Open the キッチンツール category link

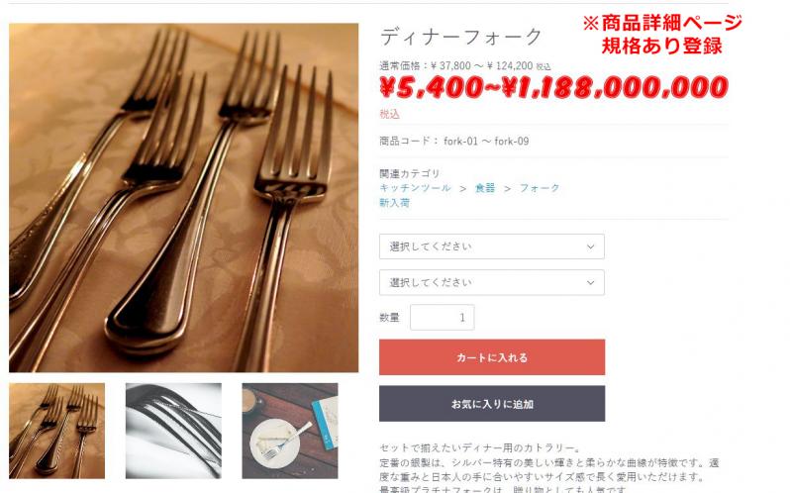[415, 188]
